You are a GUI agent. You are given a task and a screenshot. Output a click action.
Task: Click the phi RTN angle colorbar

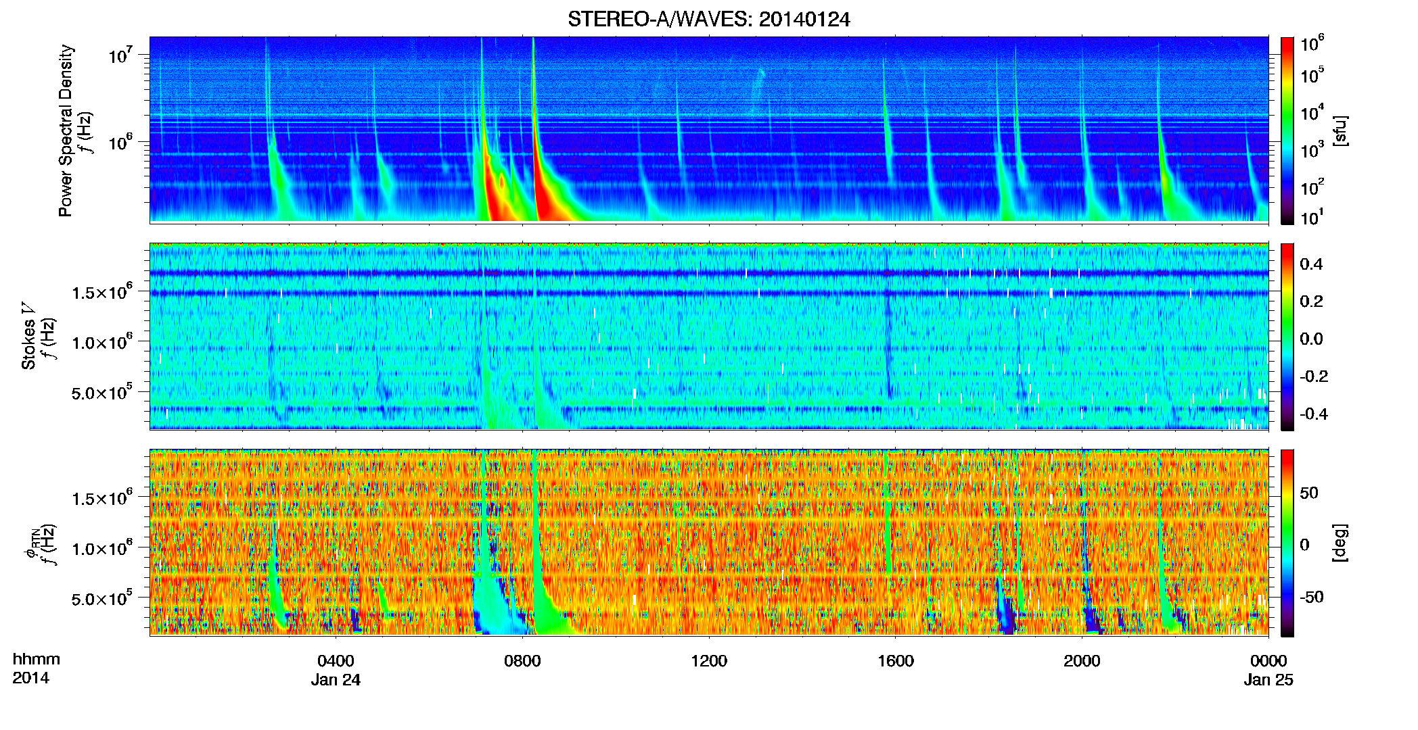[x=1287, y=543]
